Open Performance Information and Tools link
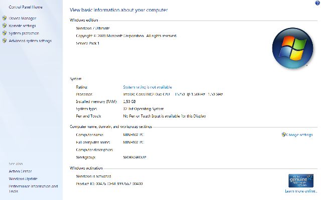The image size is (321, 200). (34, 189)
